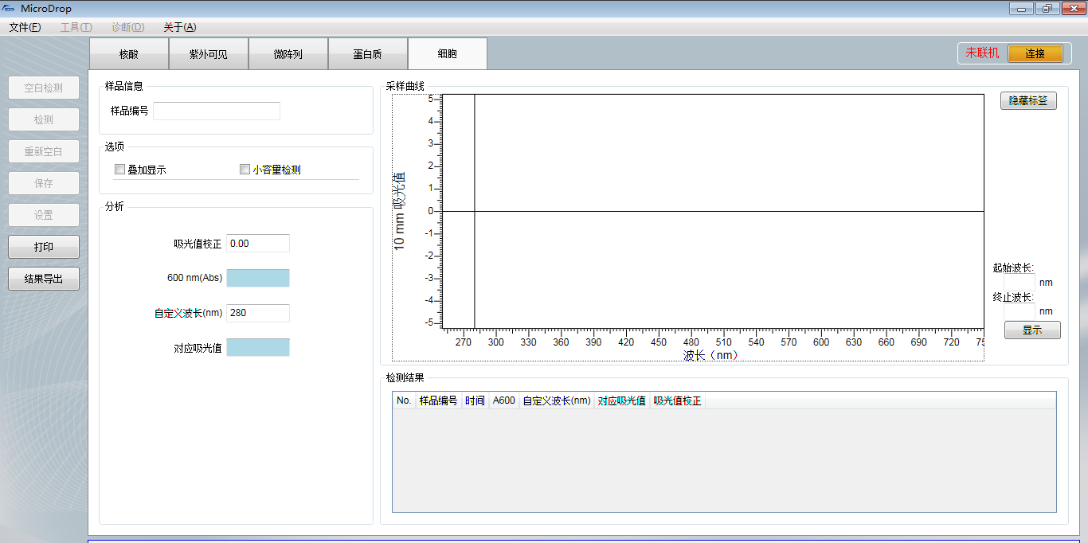Click the 样品编号 input field
The image size is (1088, 543).
217,111
